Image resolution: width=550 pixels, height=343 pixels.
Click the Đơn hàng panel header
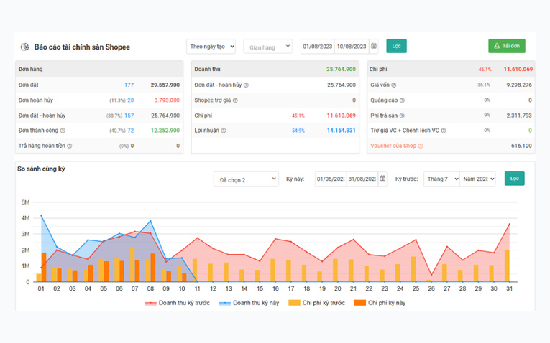tap(99, 70)
